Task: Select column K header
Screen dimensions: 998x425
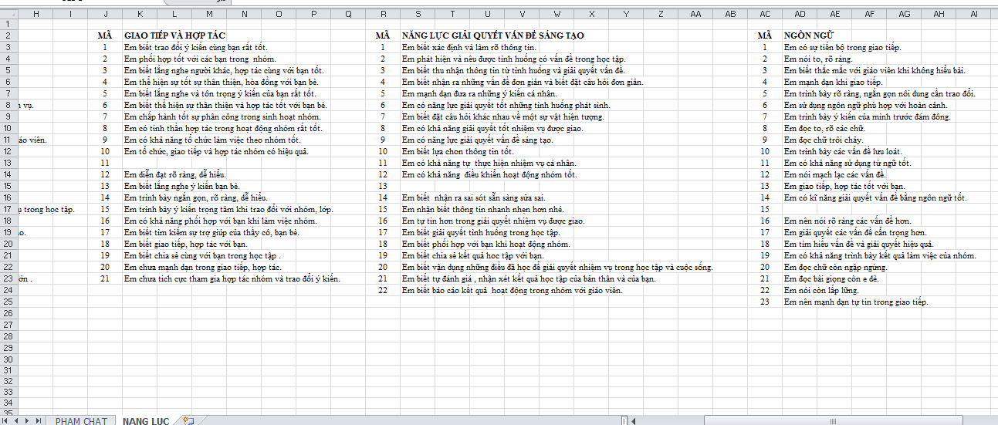Action: tap(140, 13)
